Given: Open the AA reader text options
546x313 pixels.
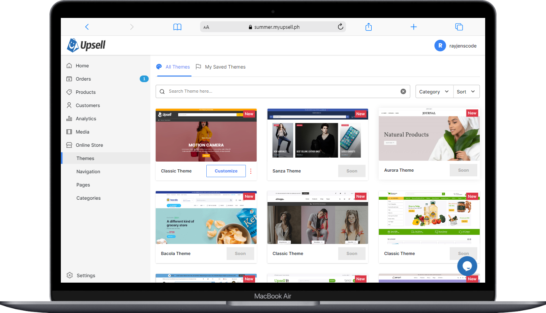Looking at the screenshot, I should [x=206, y=27].
